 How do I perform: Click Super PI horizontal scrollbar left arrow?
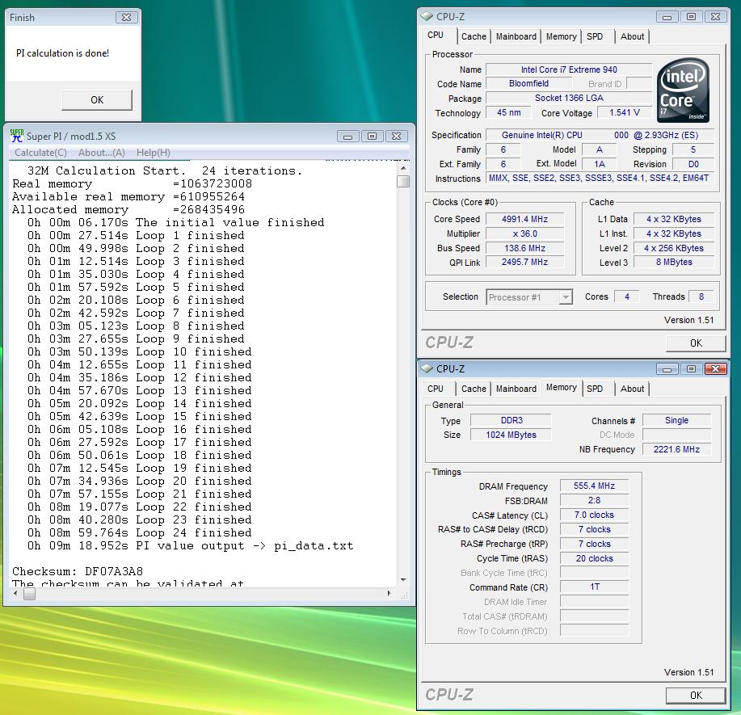tap(15, 594)
